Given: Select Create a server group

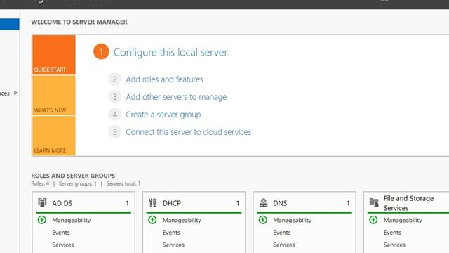Looking at the screenshot, I should point(163,115).
